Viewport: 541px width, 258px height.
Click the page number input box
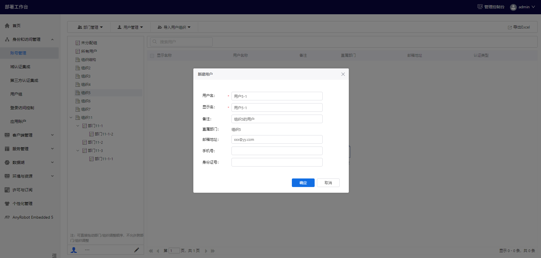[174, 251]
